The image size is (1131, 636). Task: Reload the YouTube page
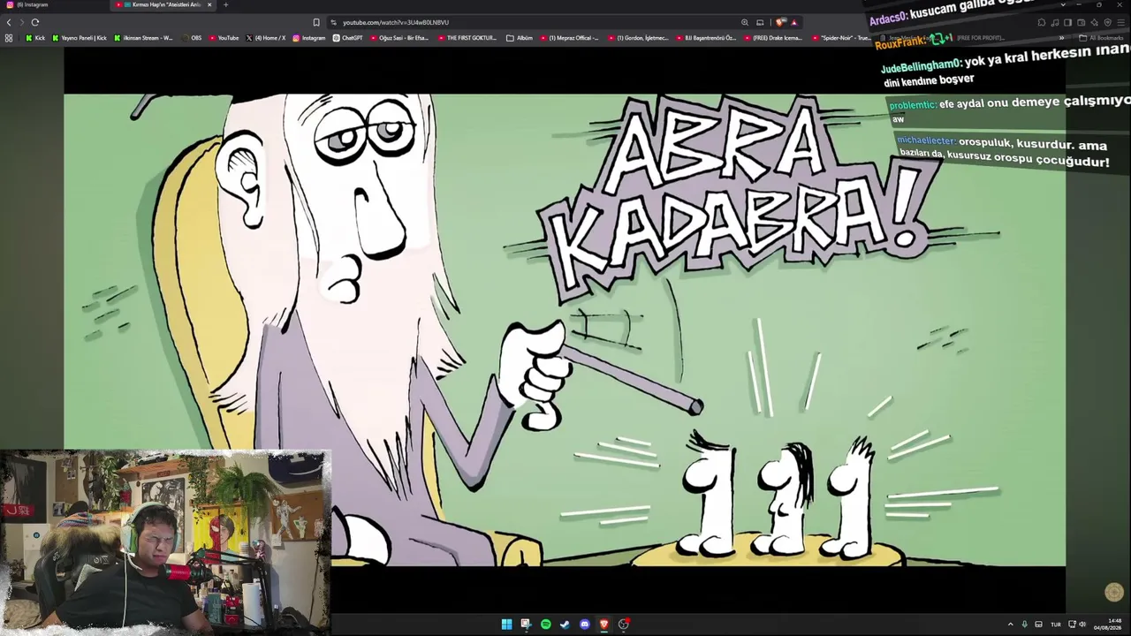(x=35, y=22)
